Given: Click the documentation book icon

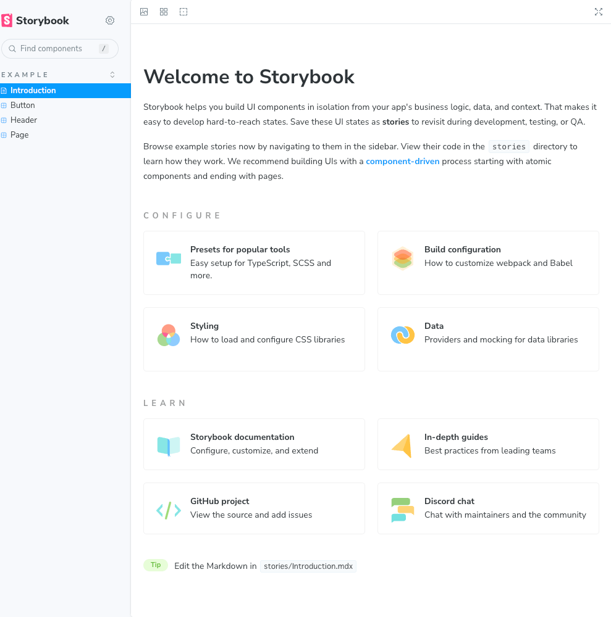Looking at the screenshot, I should click(x=169, y=446).
